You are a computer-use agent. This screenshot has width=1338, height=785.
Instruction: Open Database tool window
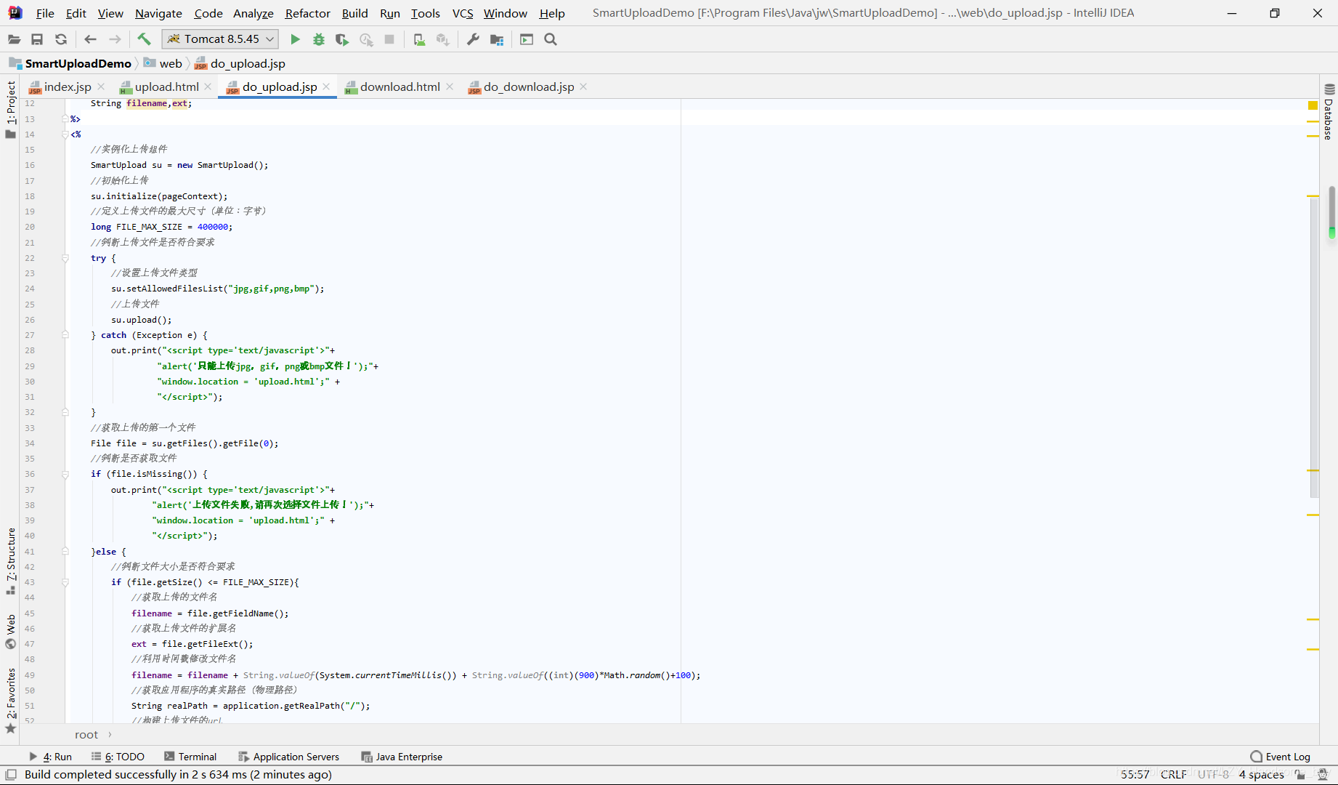tap(1329, 113)
